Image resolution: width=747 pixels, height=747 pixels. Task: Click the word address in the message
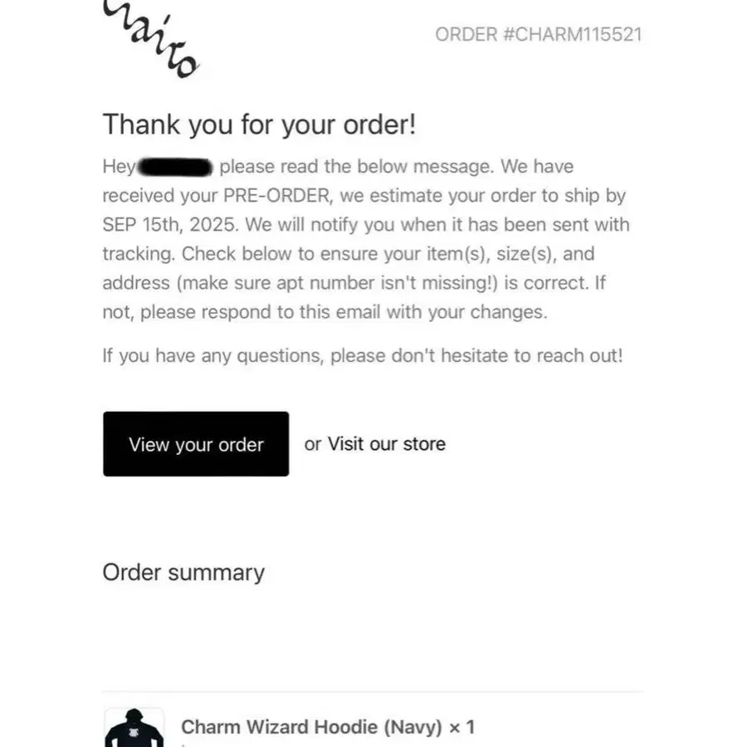point(136,283)
